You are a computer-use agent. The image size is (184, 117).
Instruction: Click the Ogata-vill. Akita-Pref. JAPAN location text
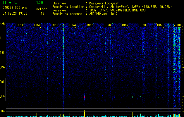click(x=130, y=7)
